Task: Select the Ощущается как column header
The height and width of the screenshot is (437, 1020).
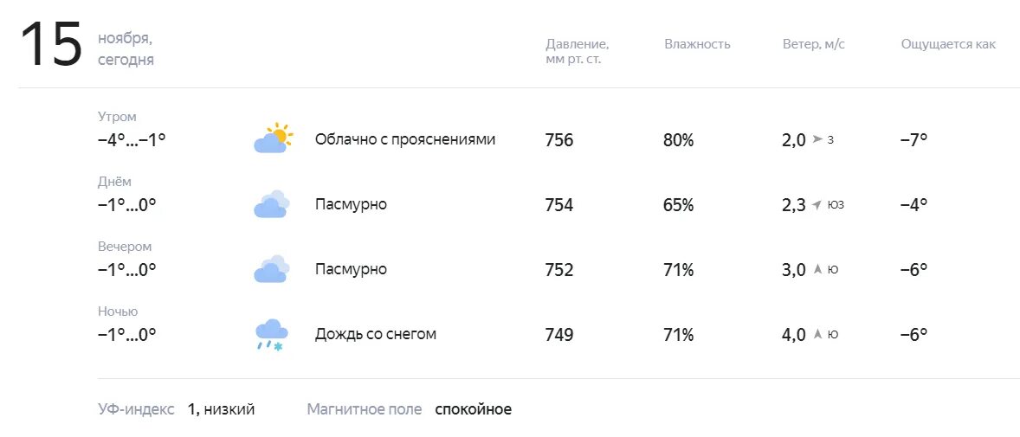Action: 948,44
